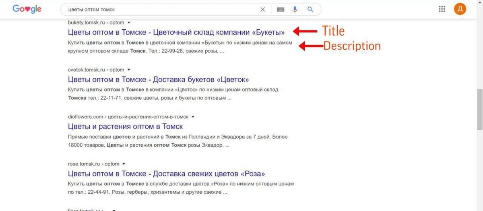Open result Доставка букетов «Цветок»
This screenshot has height=211, width=483.
coord(159,79)
